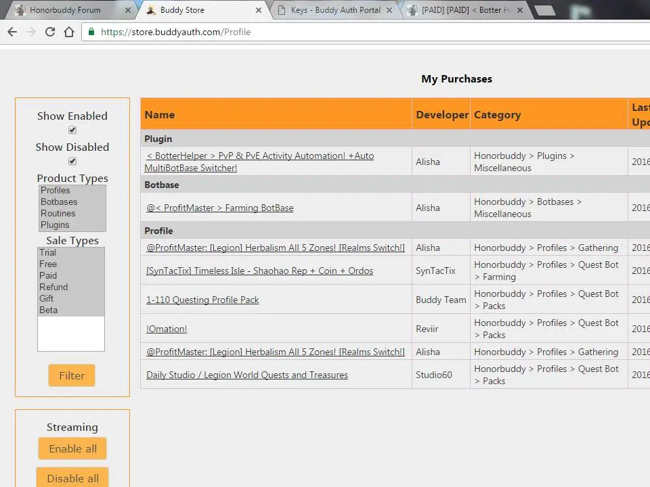
Task: Select Botbases in Product Types list
Action: (72, 202)
